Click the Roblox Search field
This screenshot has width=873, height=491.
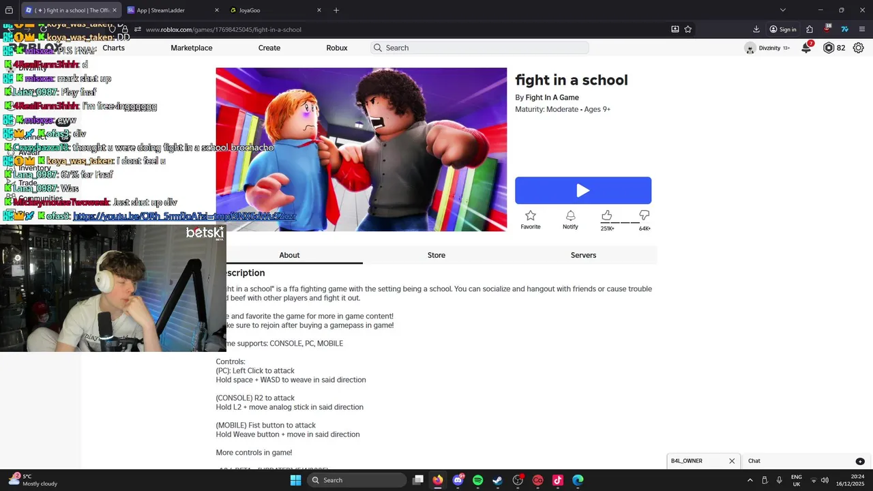pyautogui.click(x=479, y=48)
